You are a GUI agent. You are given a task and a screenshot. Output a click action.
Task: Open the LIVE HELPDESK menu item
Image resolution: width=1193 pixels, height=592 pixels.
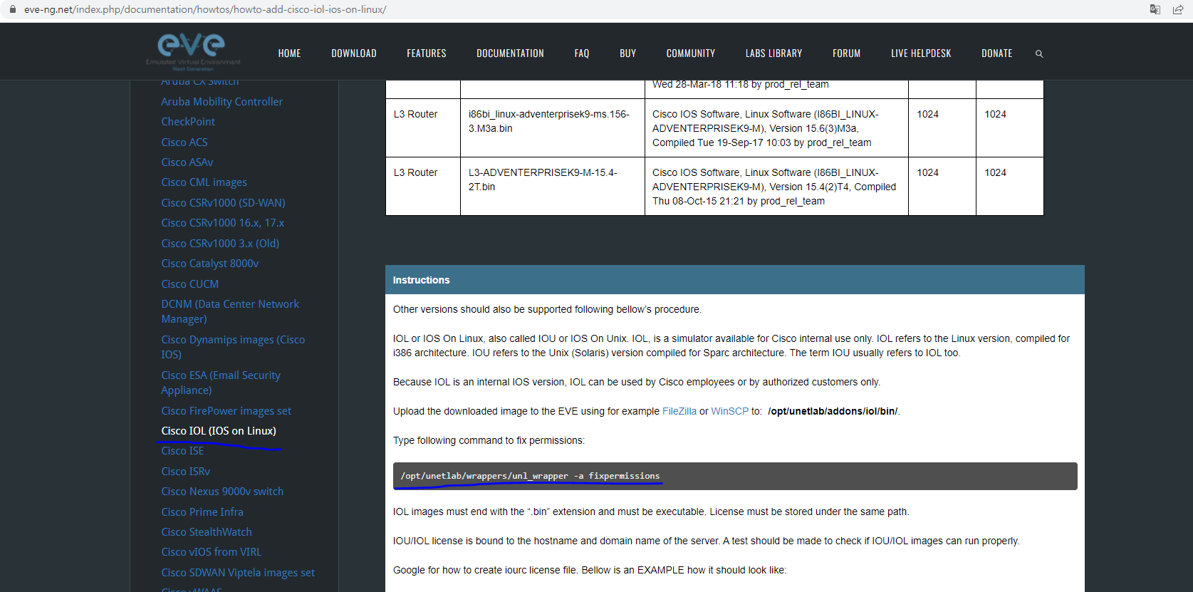click(x=921, y=53)
